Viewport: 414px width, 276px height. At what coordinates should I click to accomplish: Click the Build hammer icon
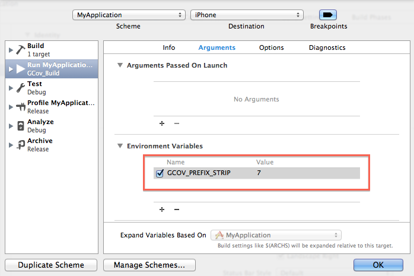(20, 49)
